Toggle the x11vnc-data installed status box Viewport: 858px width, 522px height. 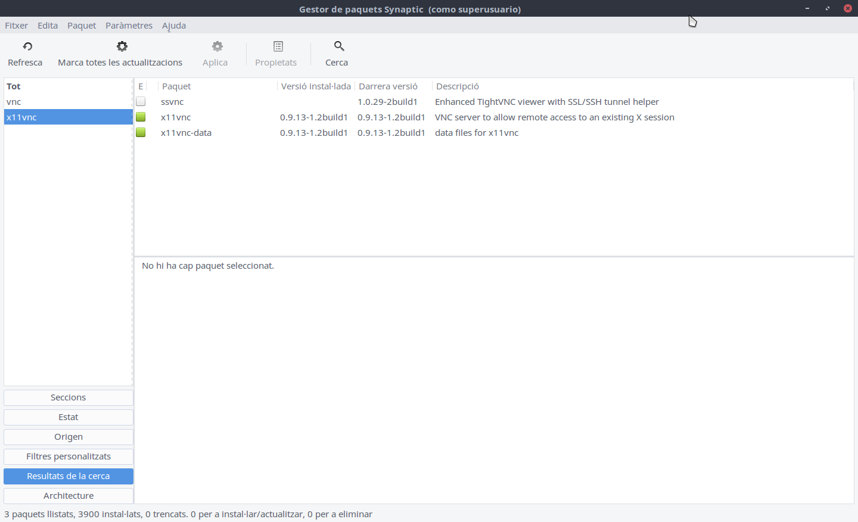point(141,133)
